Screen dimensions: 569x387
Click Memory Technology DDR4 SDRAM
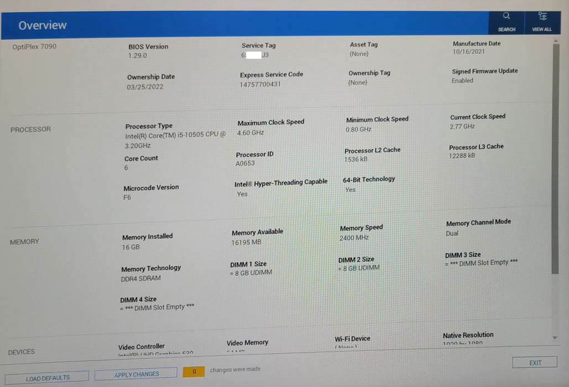pyautogui.click(x=141, y=279)
